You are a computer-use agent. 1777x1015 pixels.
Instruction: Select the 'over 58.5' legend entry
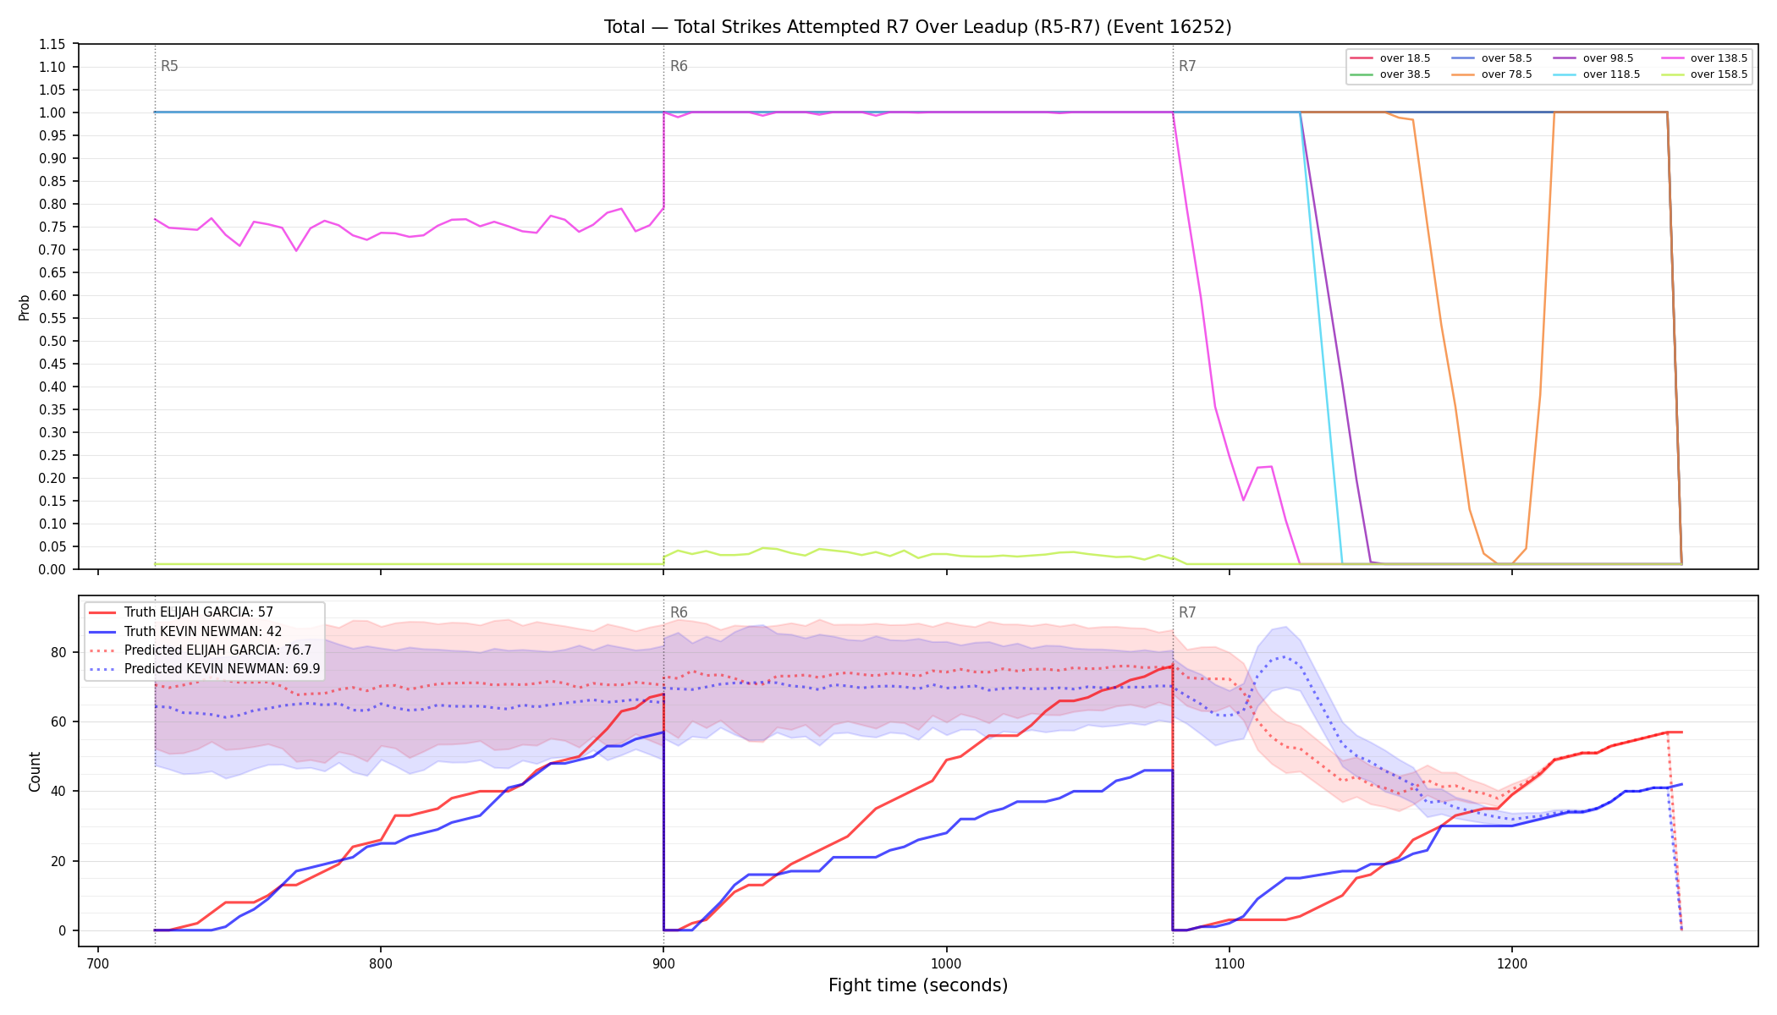tap(1492, 58)
